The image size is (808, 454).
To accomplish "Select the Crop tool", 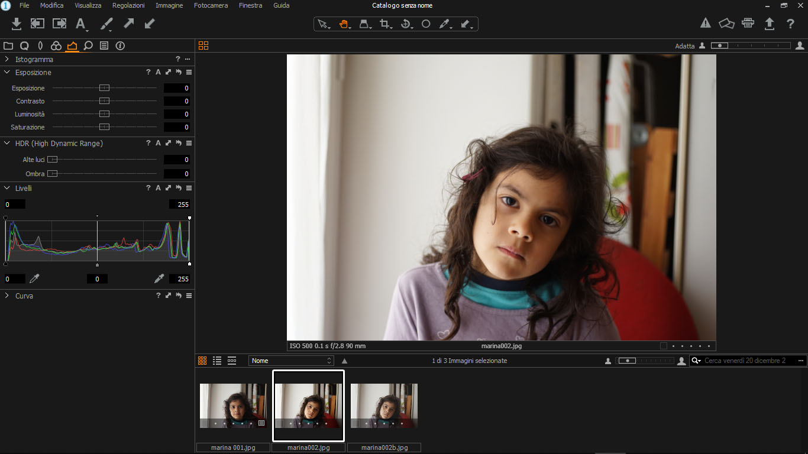I will [385, 24].
